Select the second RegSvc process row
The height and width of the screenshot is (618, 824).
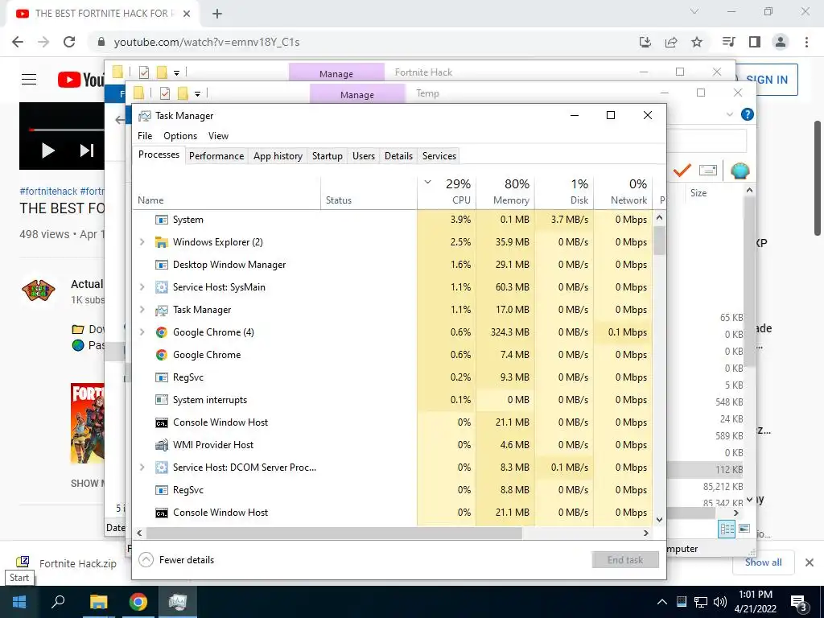[x=393, y=490]
